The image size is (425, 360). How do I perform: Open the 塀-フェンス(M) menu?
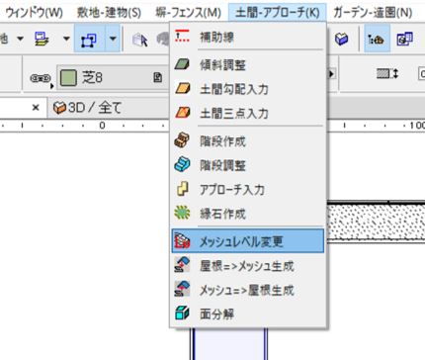[188, 13]
